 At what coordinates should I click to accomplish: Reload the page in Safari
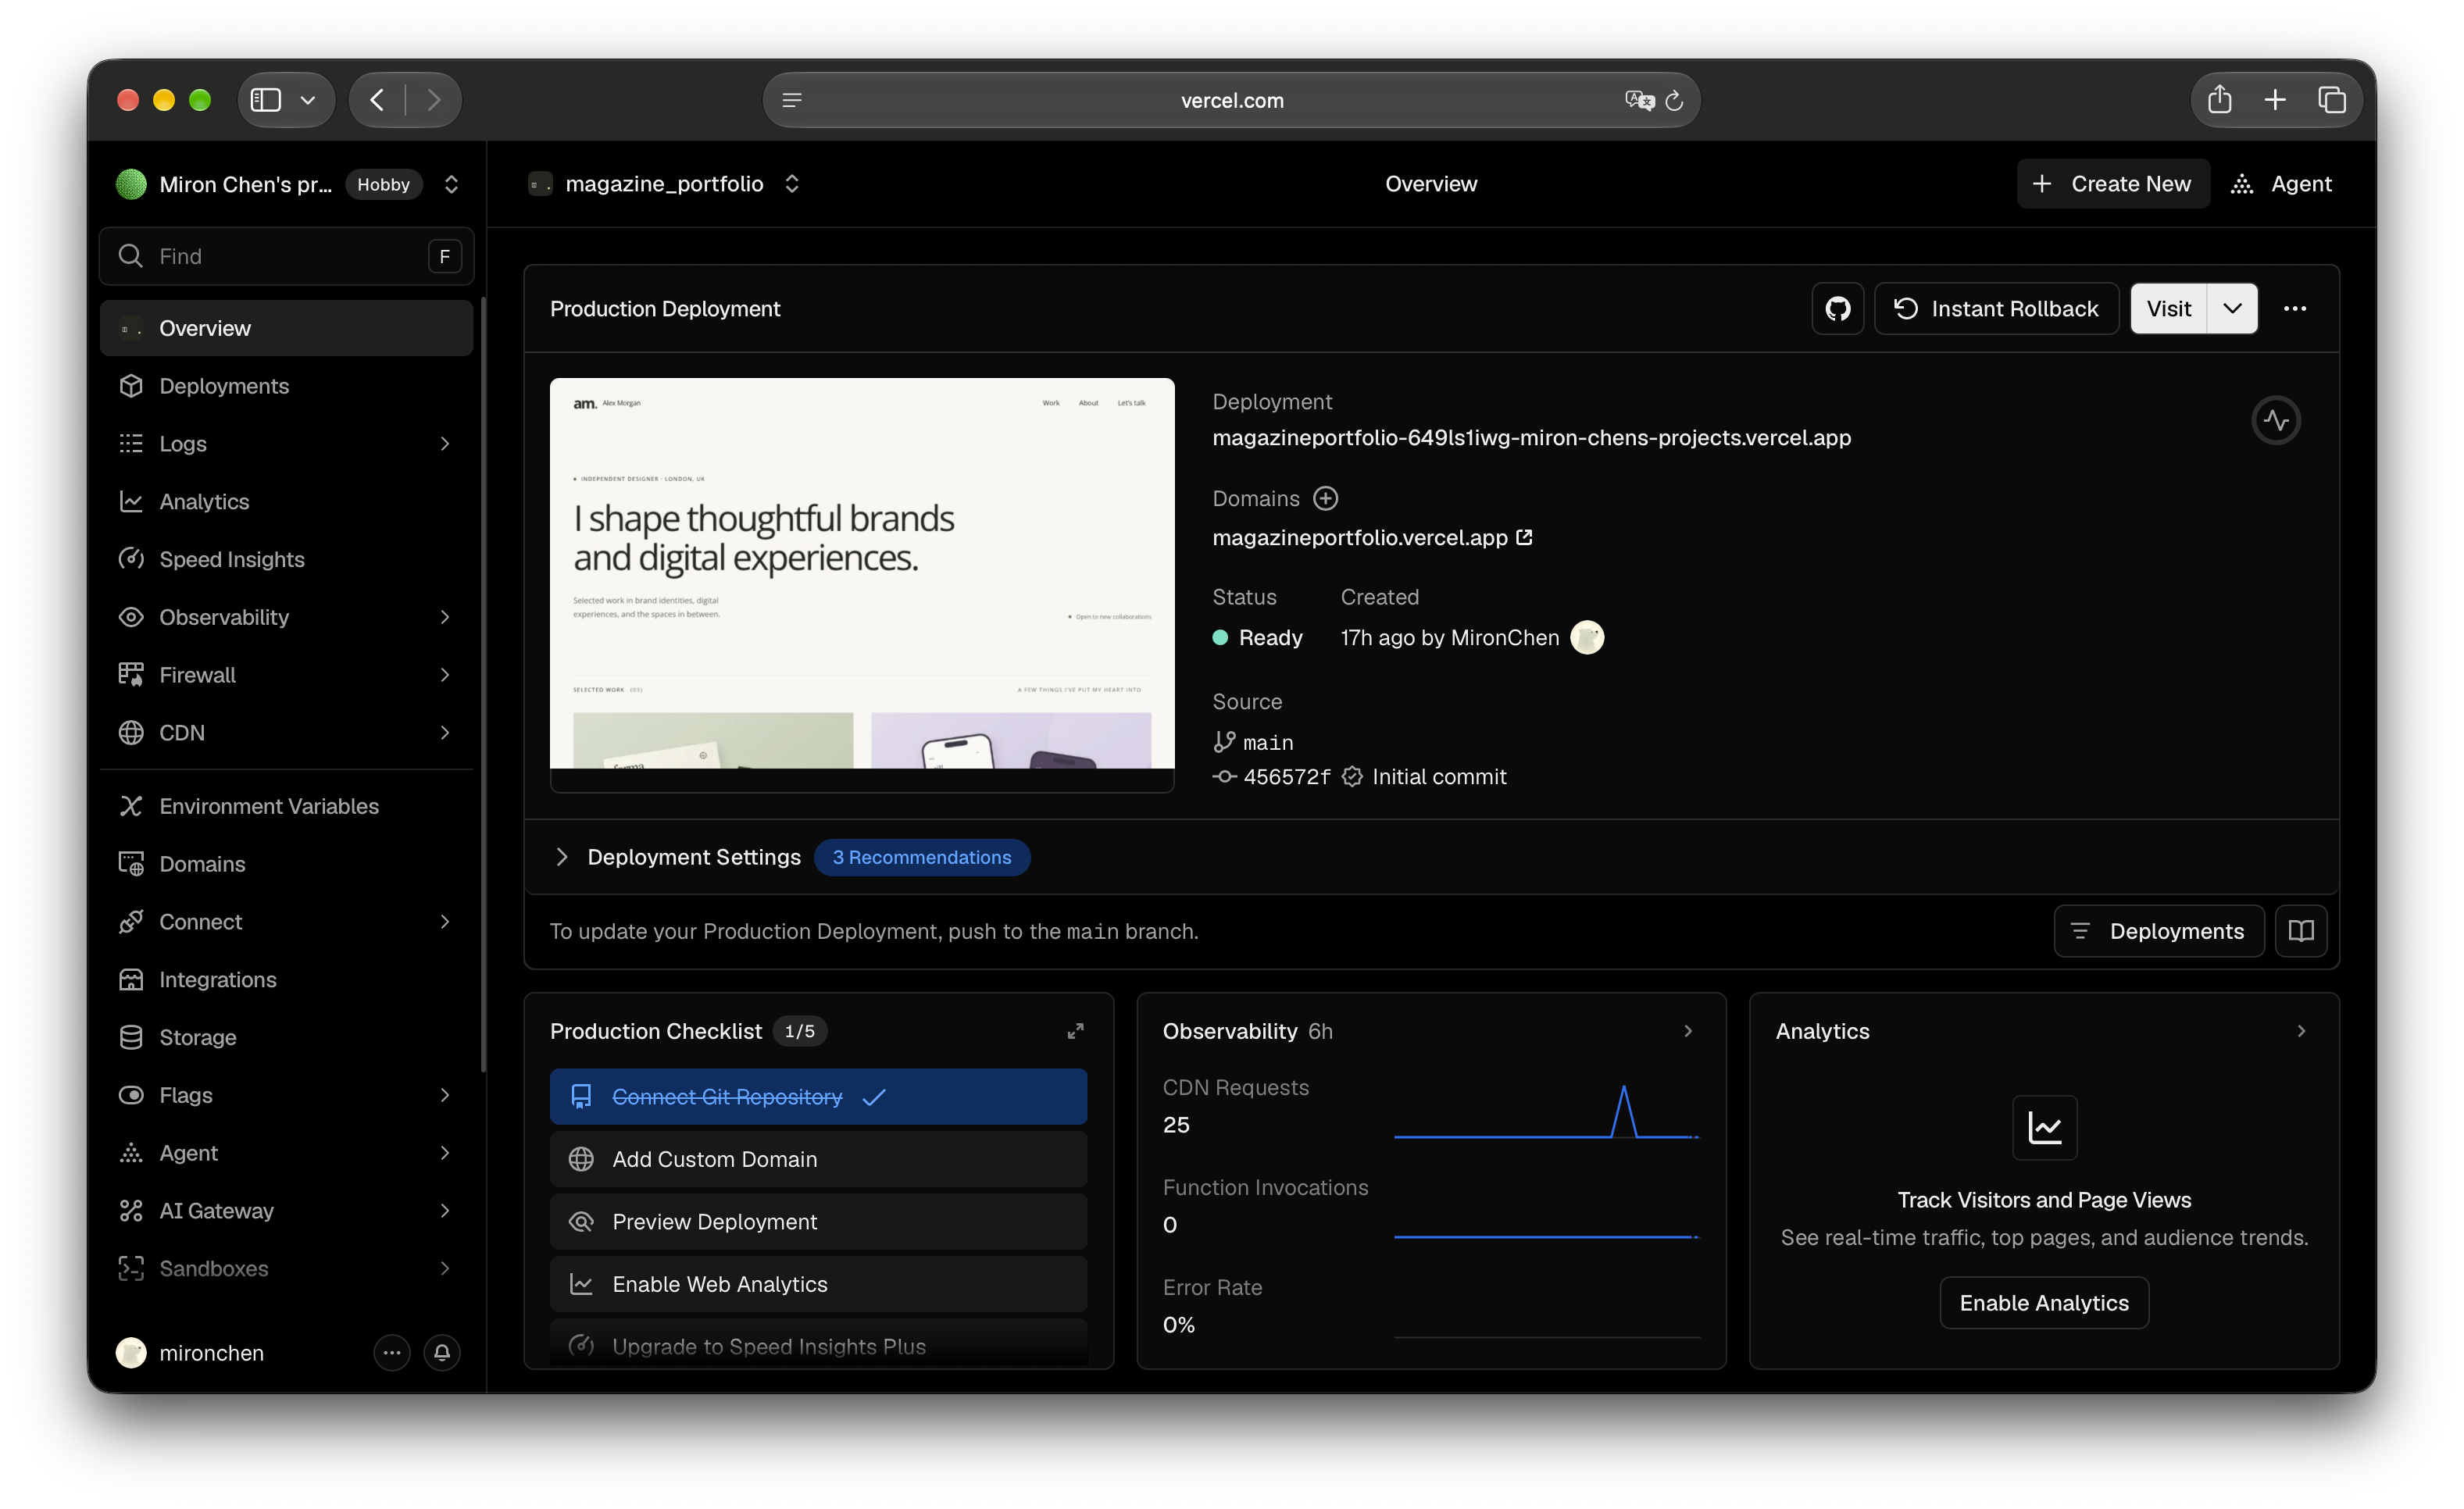coord(1675,101)
